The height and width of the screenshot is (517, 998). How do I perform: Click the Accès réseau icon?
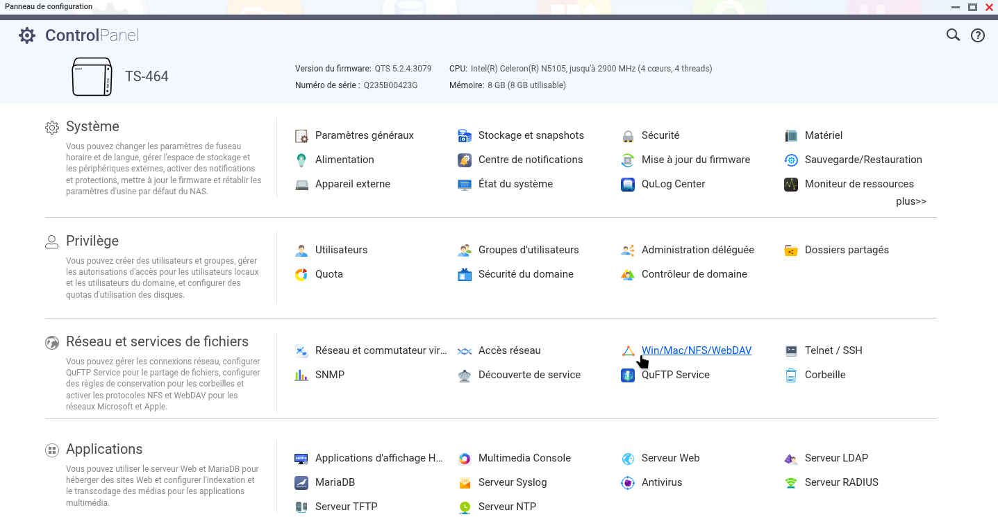pos(465,350)
